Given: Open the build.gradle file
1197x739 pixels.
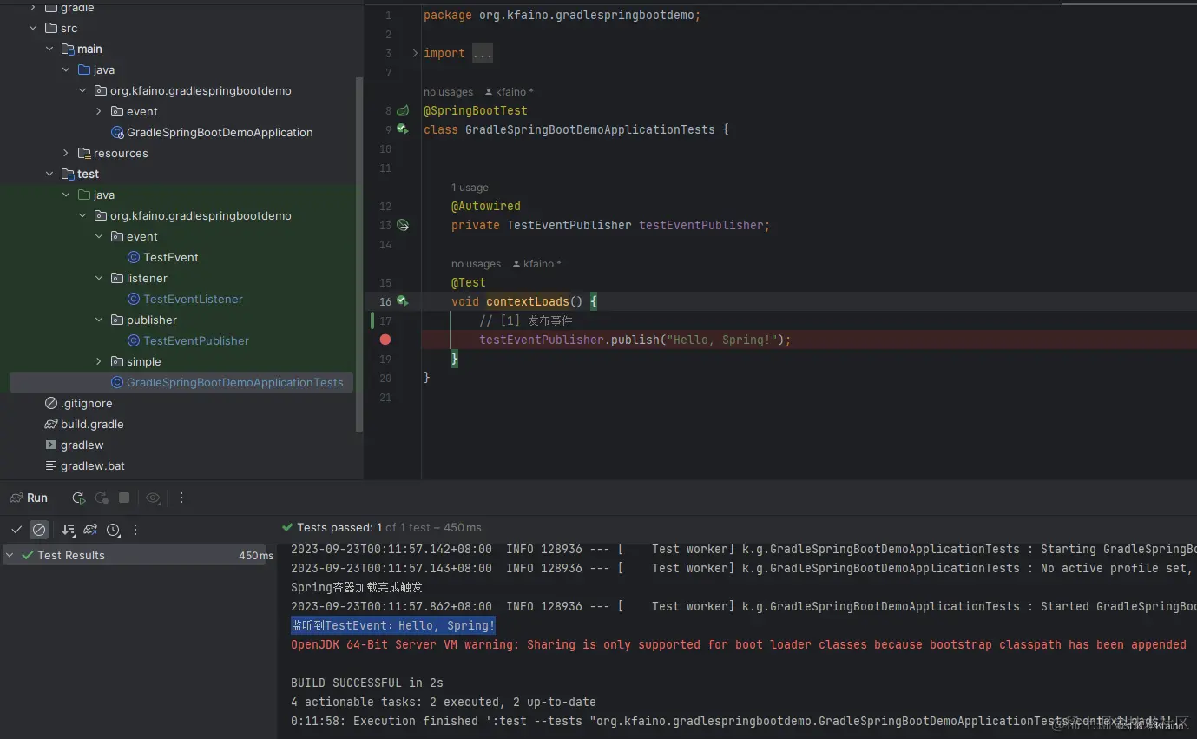Looking at the screenshot, I should coord(92,424).
